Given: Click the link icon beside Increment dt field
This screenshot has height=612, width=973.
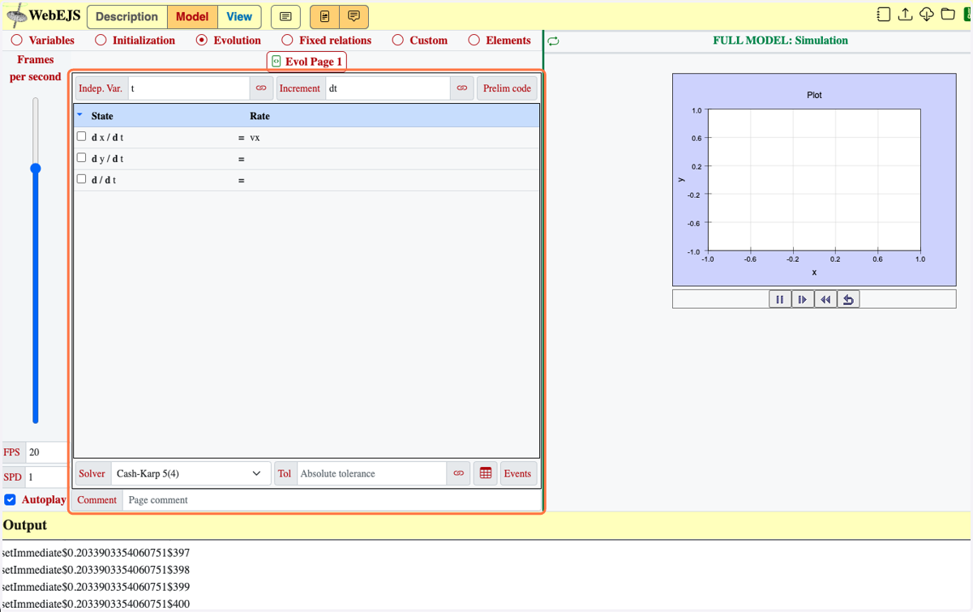Looking at the screenshot, I should 461,88.
